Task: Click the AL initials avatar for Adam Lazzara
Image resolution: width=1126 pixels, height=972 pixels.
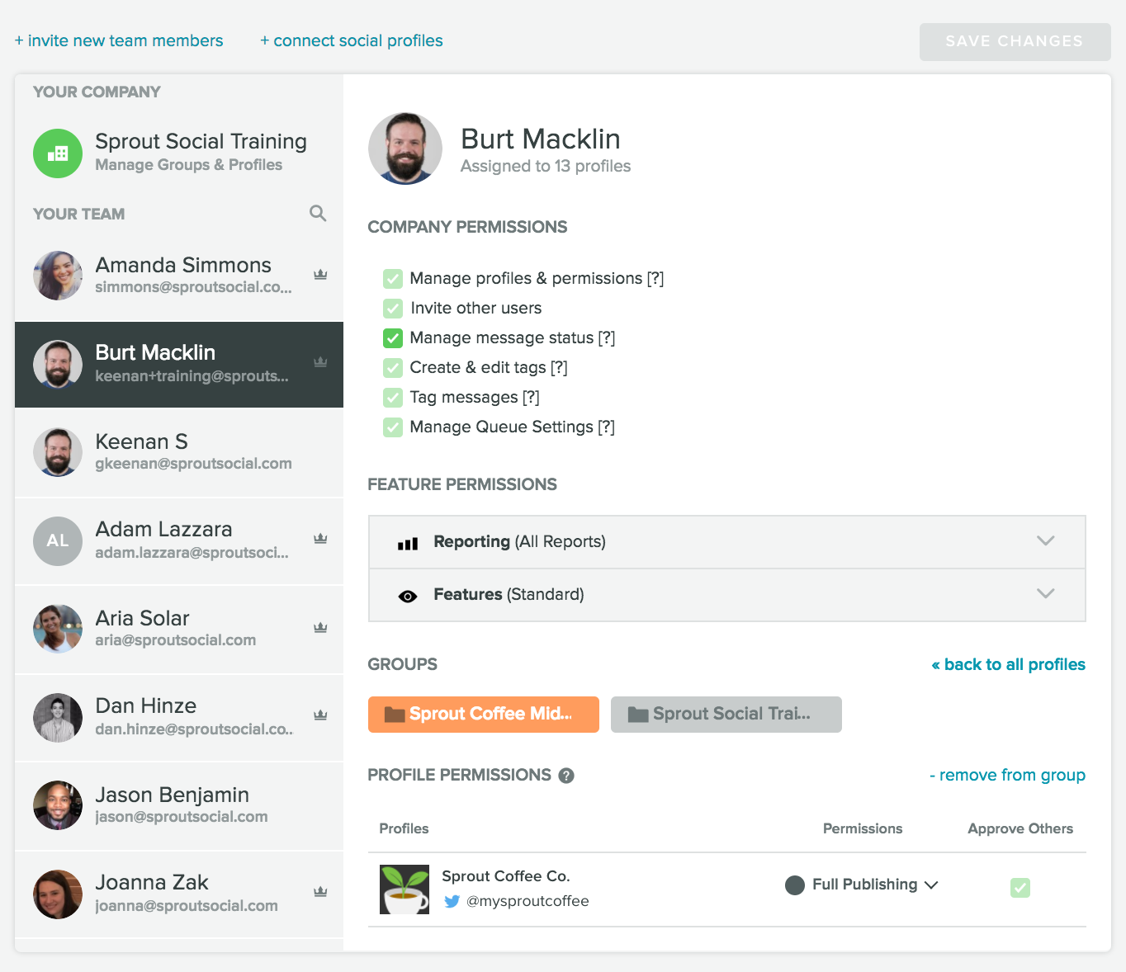Action: tap(58, 541)
